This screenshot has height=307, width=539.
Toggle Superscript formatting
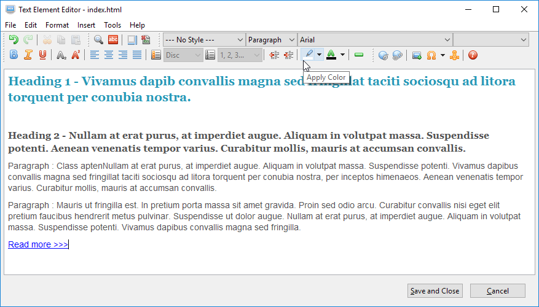click(76, 55)
